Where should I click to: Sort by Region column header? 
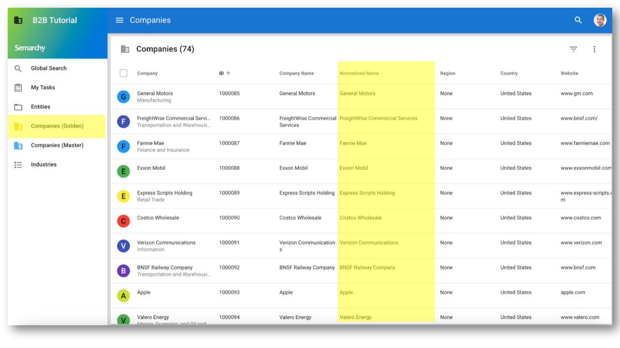pyautogui.click(x=448, y=73)
